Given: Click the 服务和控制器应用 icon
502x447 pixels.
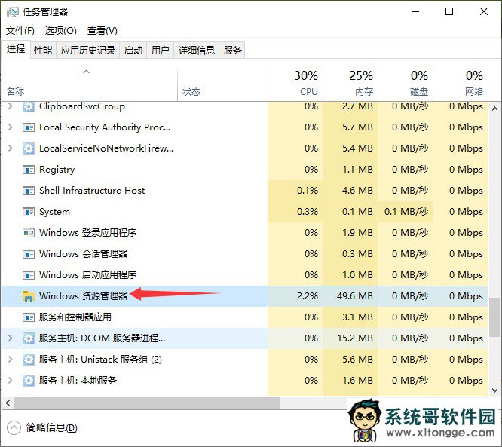Looking at the screenshot, I should pyautogui.click(x=29, y=317).
